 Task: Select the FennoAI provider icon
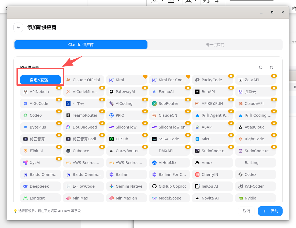[x=154, y=92]
